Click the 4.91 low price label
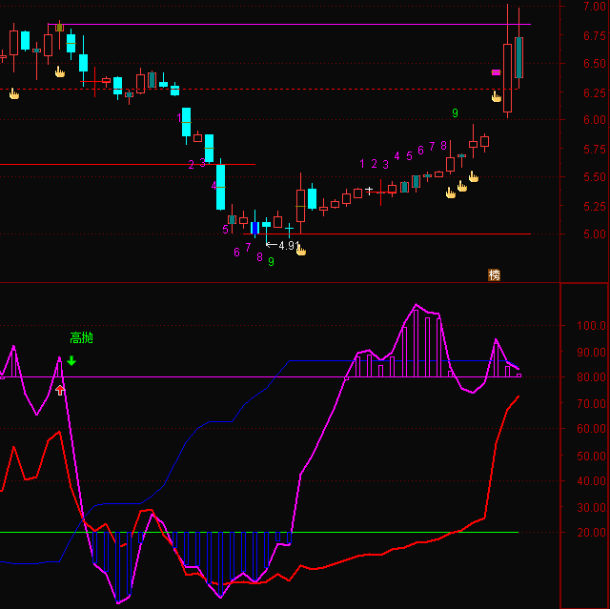This screenshot has width=610, height=609. pos(289,245)
